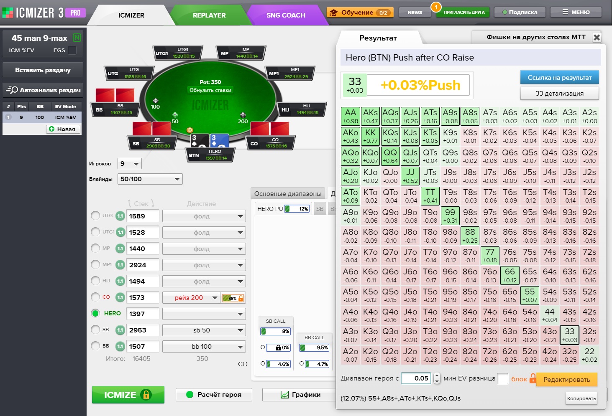Click the green ICMIZE button

coord(128,395)
